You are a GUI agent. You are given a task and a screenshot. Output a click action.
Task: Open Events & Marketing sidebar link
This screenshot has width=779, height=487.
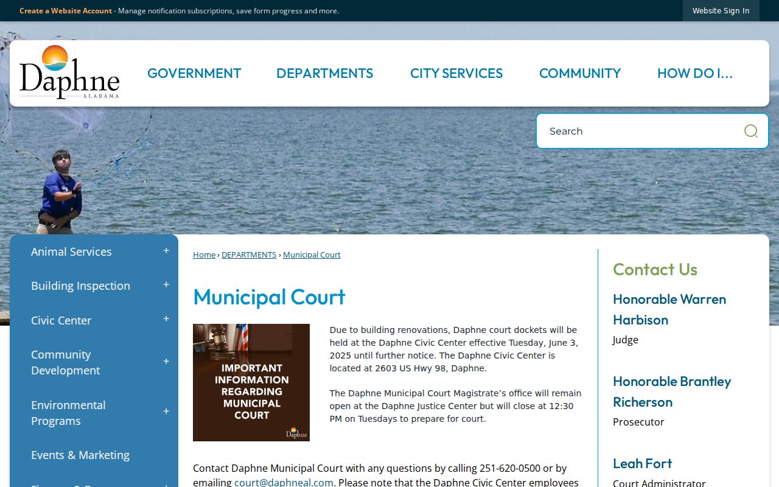tap(80, 455)
